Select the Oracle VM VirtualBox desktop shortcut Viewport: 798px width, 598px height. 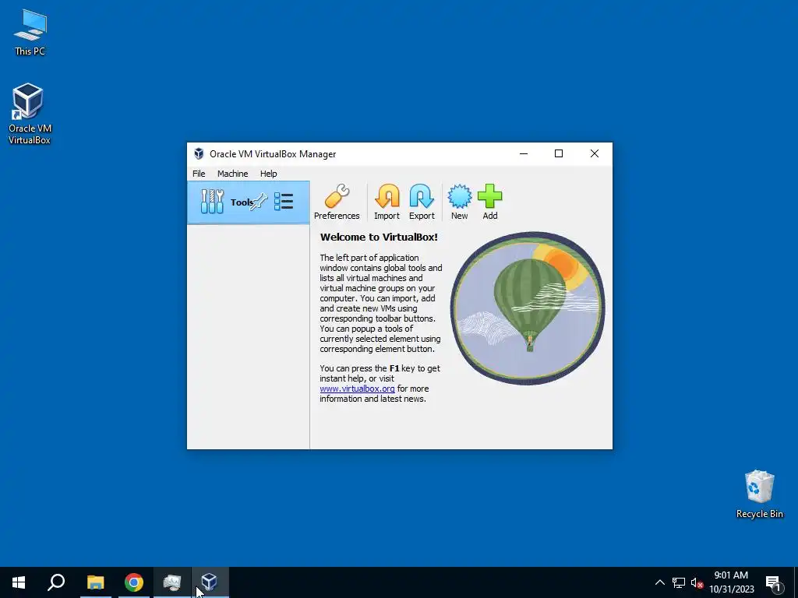pyautogui.click(x=30, y=114)
